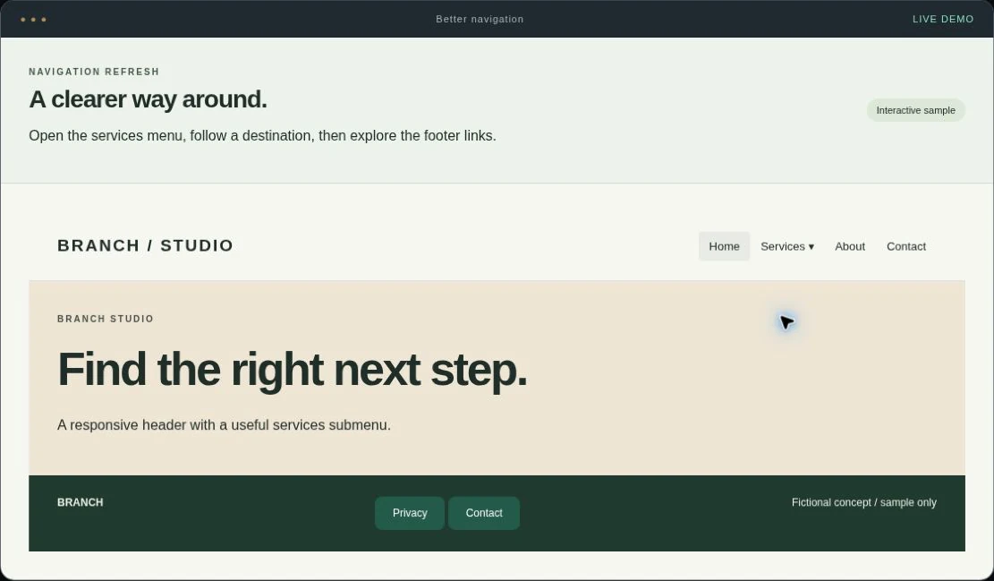
Task: Click 'Fictional concept / sample only' text
Action: [x=863, y=502]
